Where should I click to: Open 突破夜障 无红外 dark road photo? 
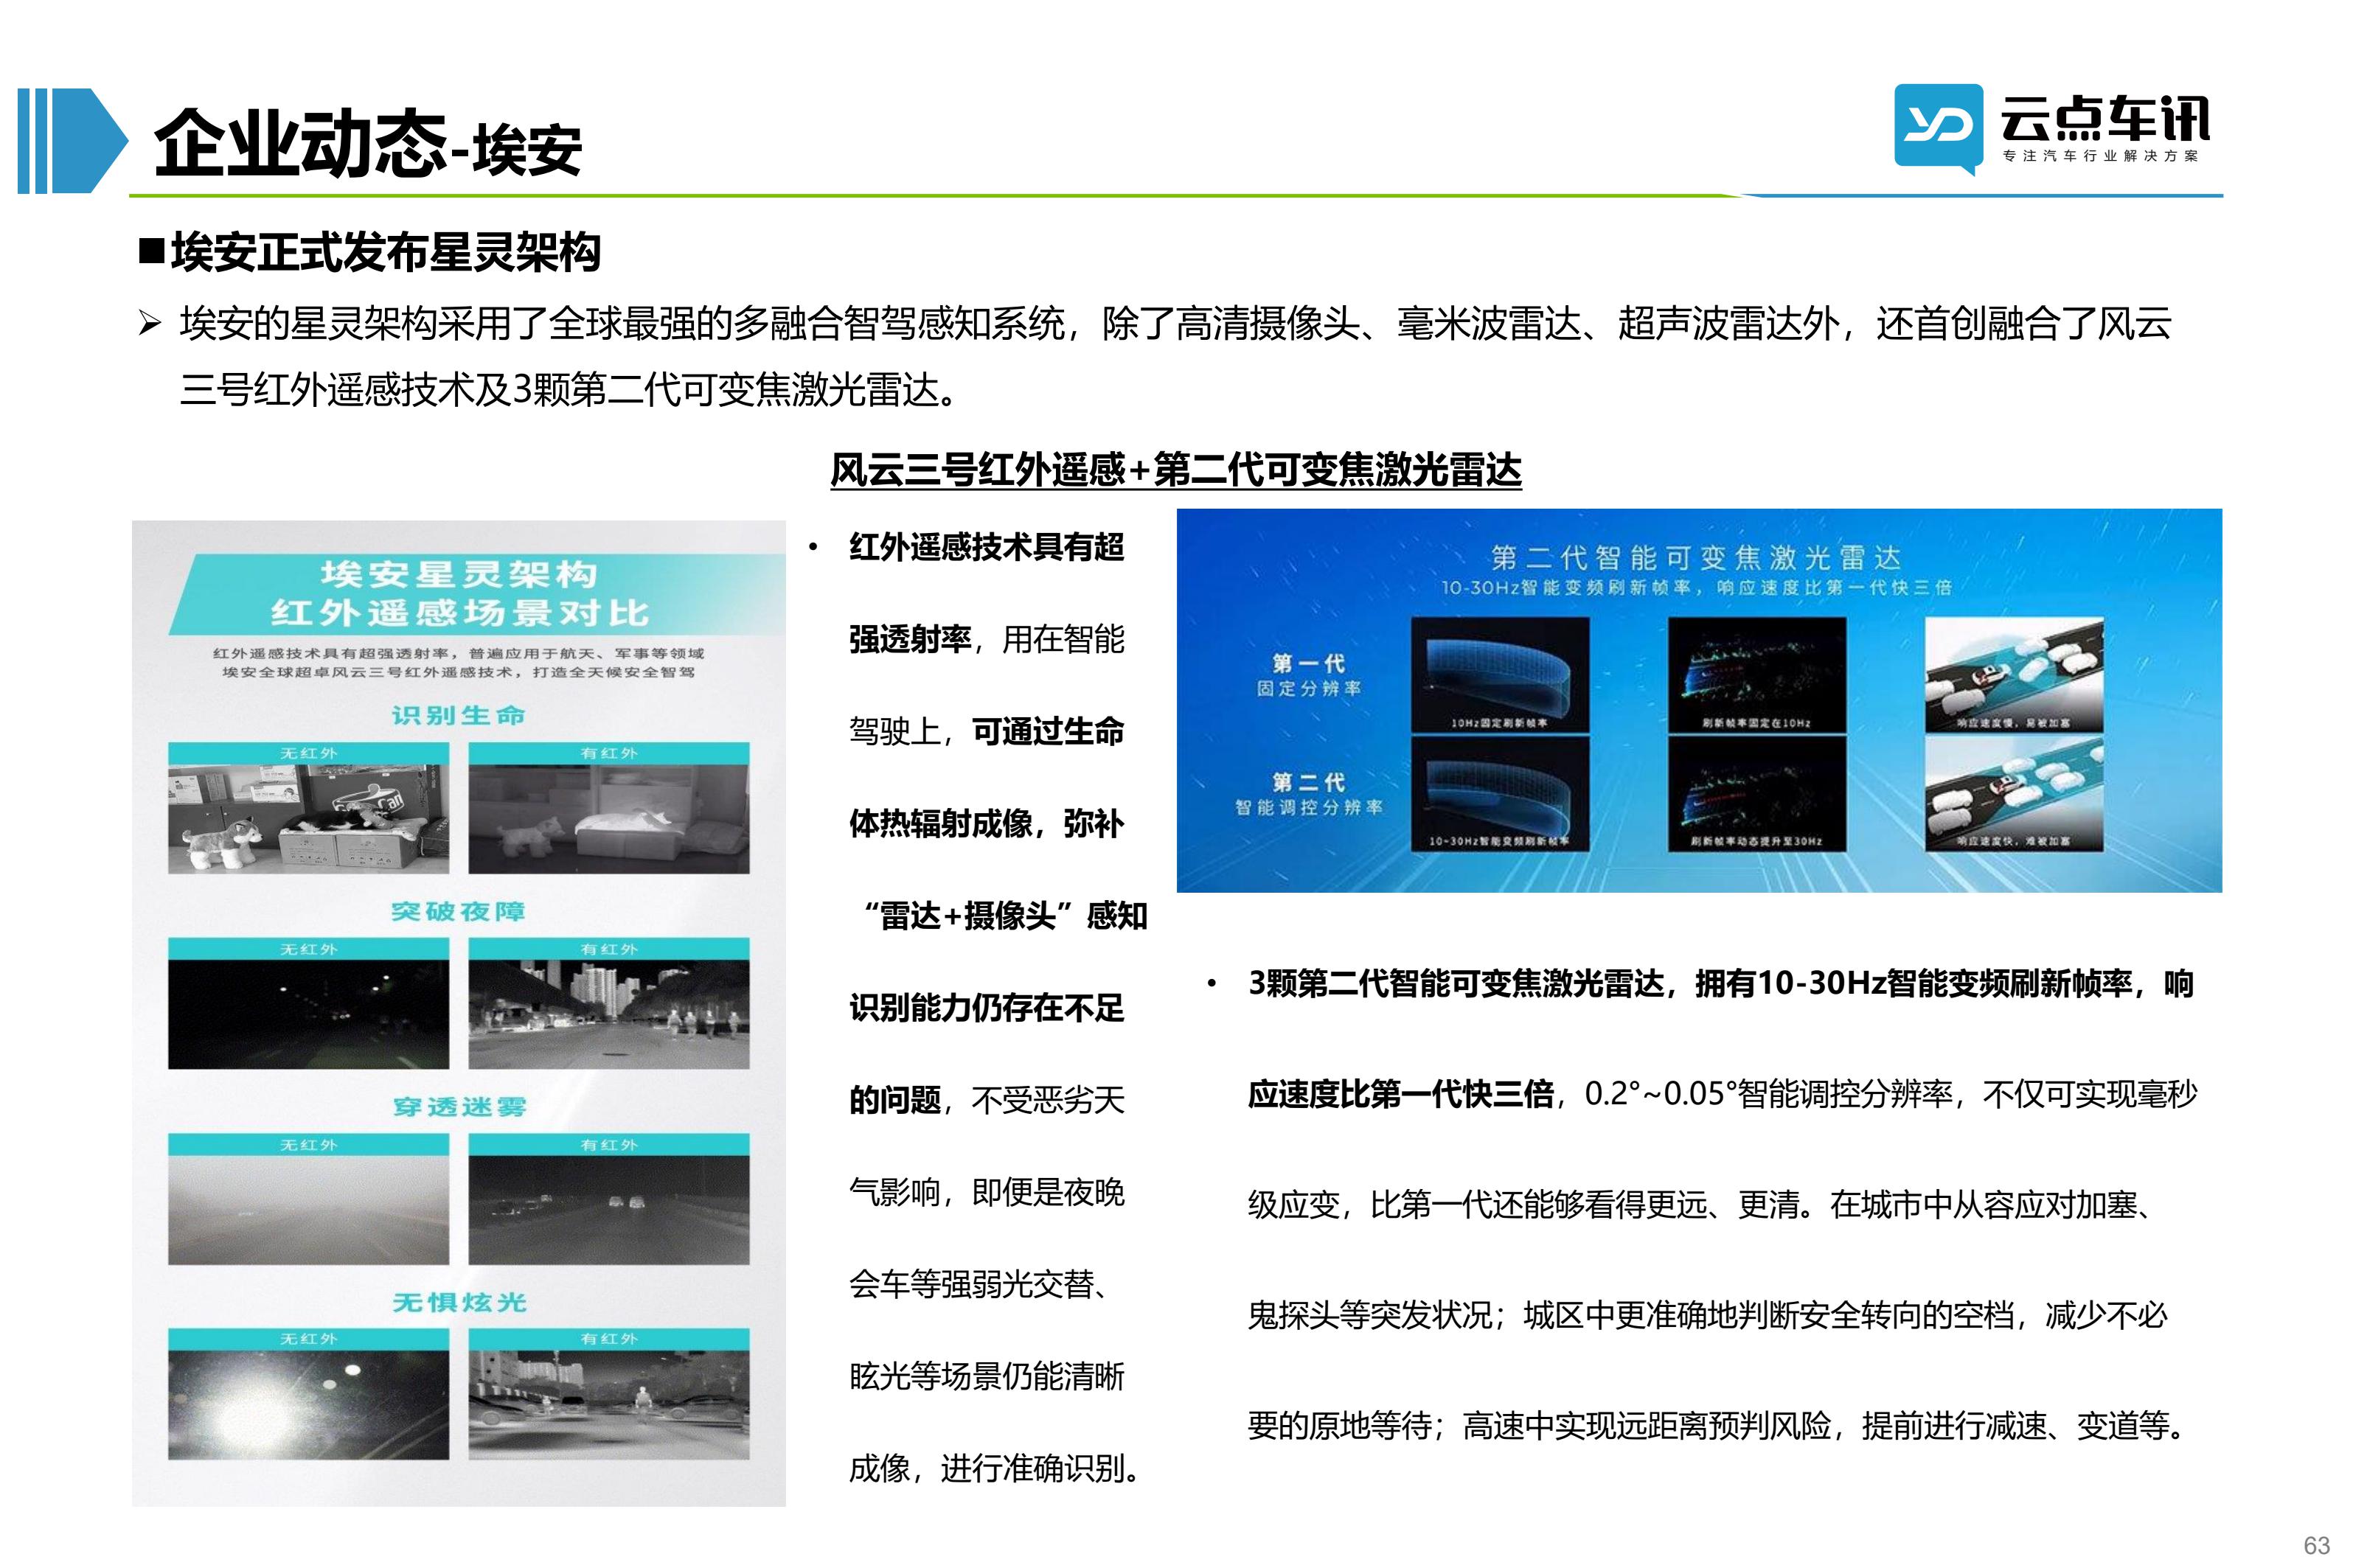(x=308, y=1014)
